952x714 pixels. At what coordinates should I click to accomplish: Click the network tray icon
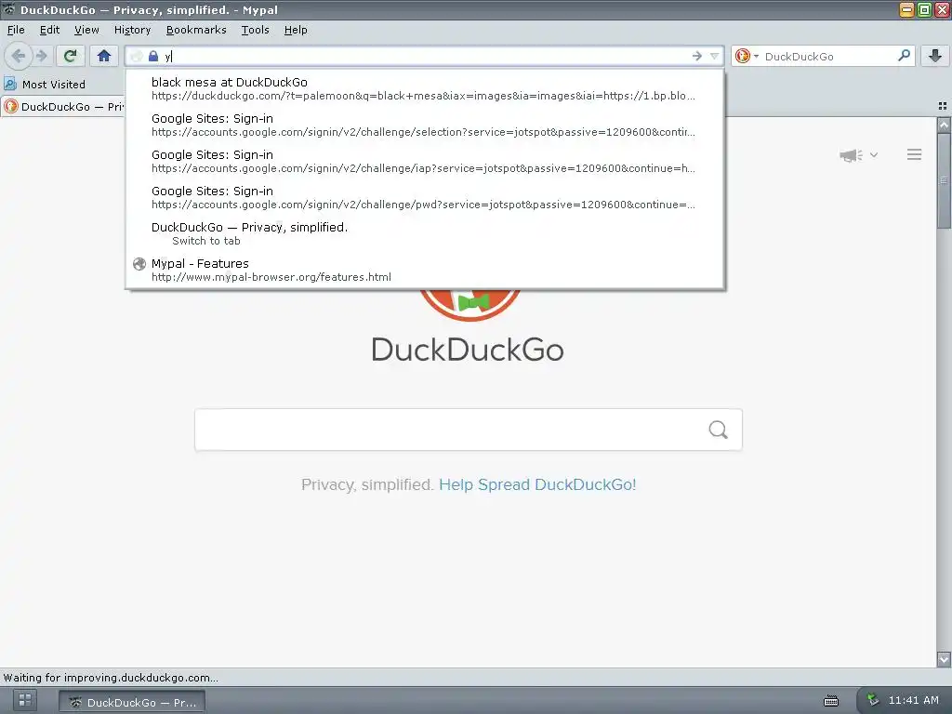click(873, 699)
